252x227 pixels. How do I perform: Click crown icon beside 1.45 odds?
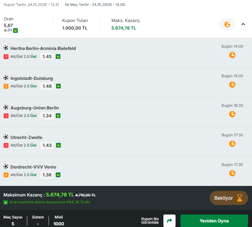click(58, 57)
